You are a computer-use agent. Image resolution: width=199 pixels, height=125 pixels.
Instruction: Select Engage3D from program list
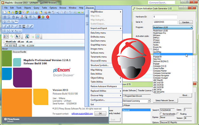point(173,56)
